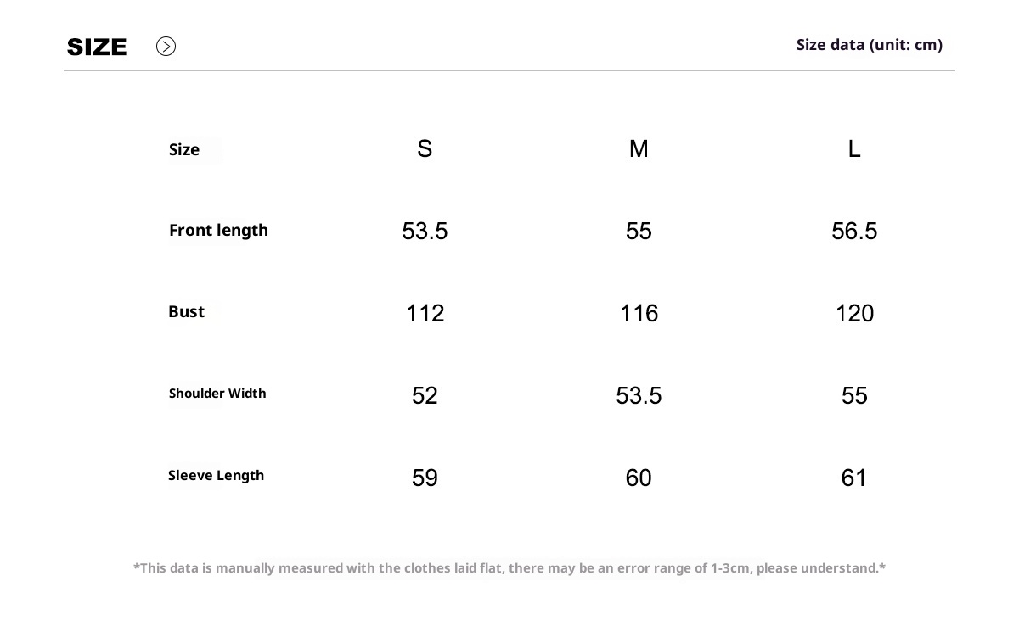Click the Shoulder Width value 52
Viewport: 1019px width, 637px height.
coord(425,396)
